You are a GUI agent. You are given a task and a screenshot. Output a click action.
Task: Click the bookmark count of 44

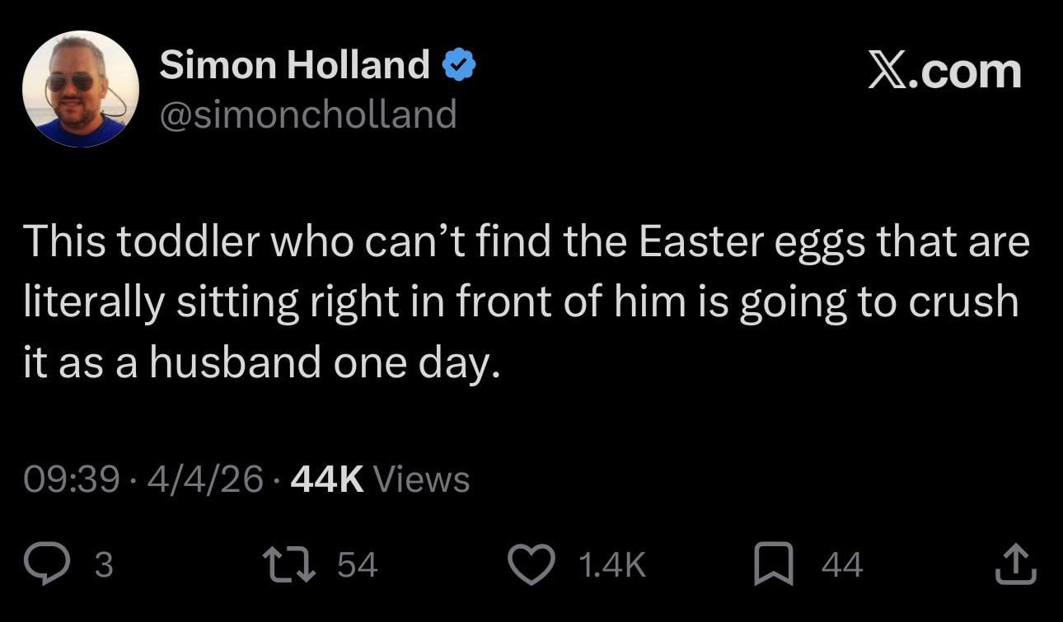pyautogui.click(x=841, y=565)
